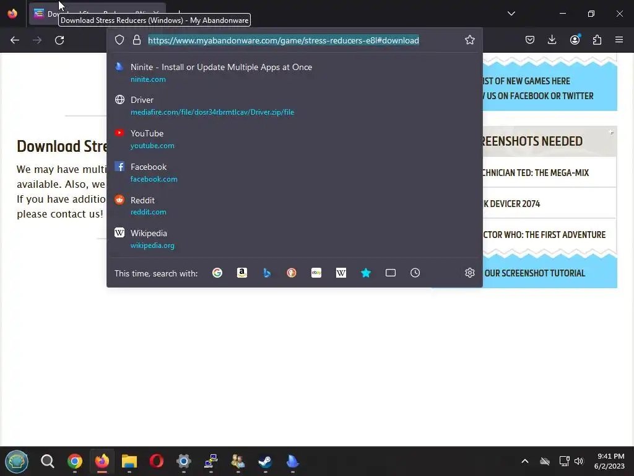
Task: View site security padlock information
Action: tap(137, 40)
